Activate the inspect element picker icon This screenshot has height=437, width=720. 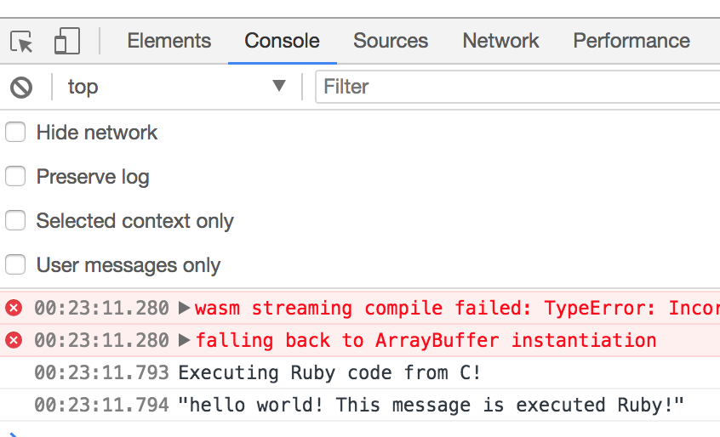tap(22, 42)
